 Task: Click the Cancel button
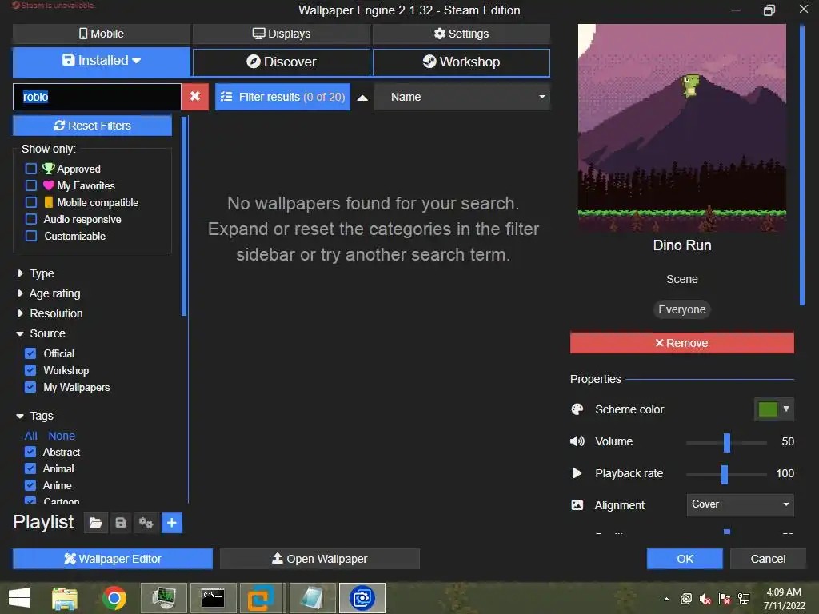coord(768,559)
